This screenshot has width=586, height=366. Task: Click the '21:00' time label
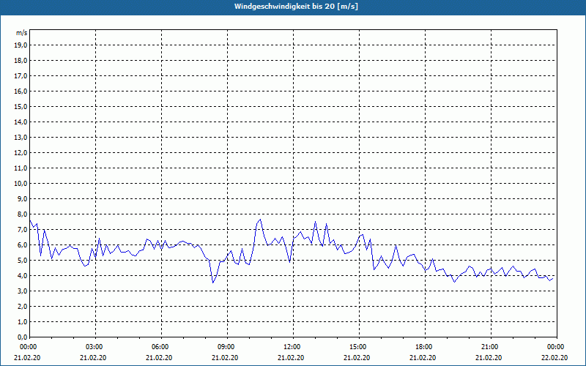tap(491, 347)
